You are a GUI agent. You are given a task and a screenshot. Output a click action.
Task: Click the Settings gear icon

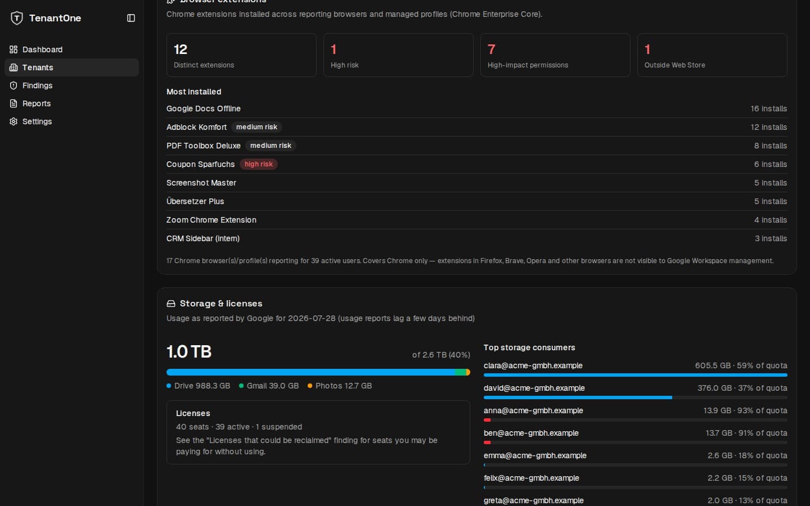(13, 121)
